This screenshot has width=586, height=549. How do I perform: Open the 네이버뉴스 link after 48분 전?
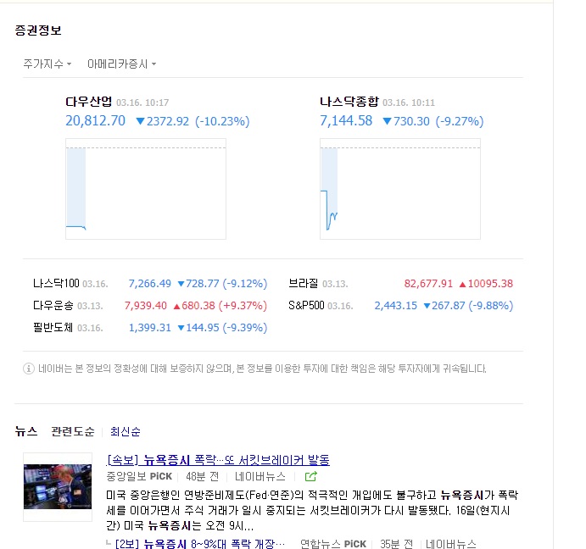pyautogui.click(x=260, y=476)
